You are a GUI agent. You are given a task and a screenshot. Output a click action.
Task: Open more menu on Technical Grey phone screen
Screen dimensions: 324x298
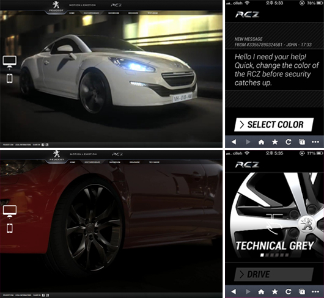pyautogui.click(x=315, y=292)
